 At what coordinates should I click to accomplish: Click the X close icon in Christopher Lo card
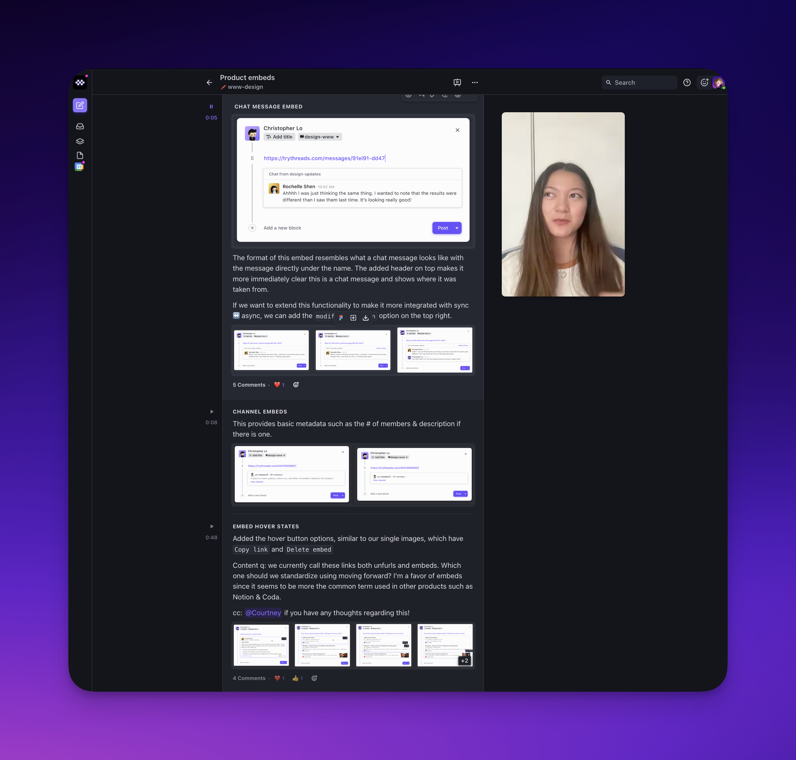[457, 130]
